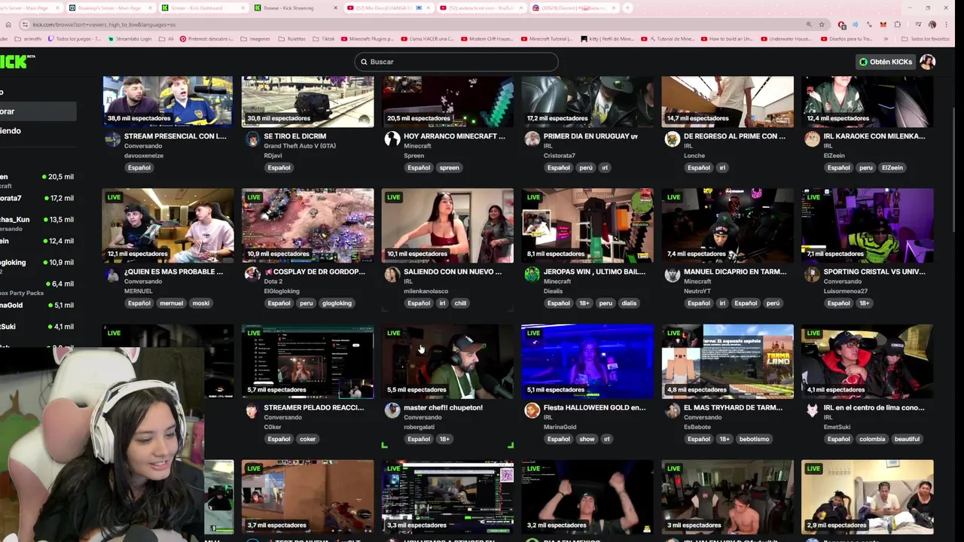Close the Browse - Kick Streaming tab
This screenshot has width=964, height=542.
(337, 8)
